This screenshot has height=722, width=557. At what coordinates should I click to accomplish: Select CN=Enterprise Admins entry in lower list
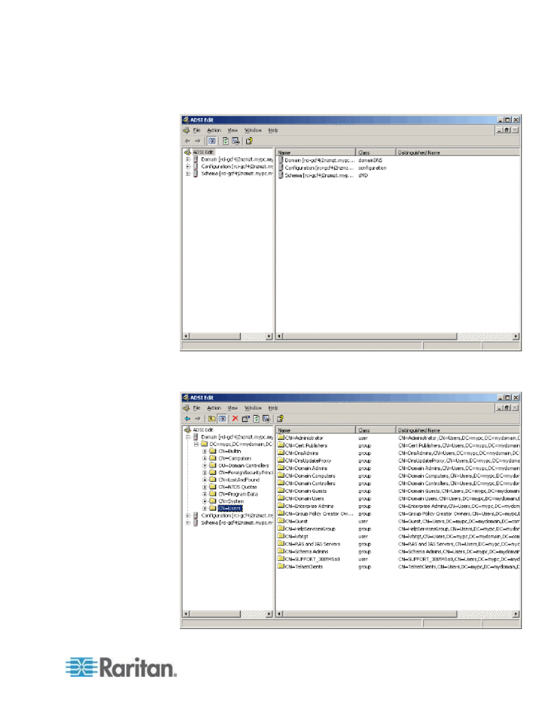[x=309, y=506]
